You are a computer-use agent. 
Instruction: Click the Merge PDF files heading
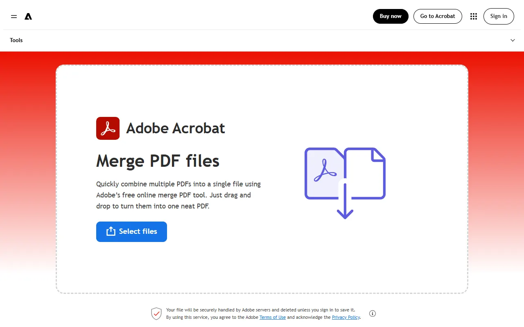coord(158,161)
